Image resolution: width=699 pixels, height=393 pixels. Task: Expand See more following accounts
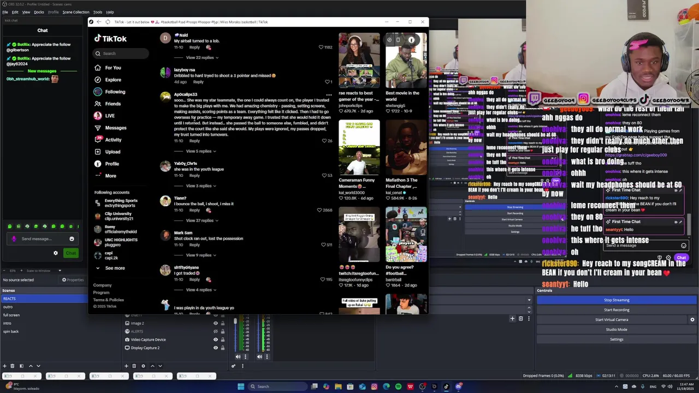pyautogui.click(x=111, y=268)
